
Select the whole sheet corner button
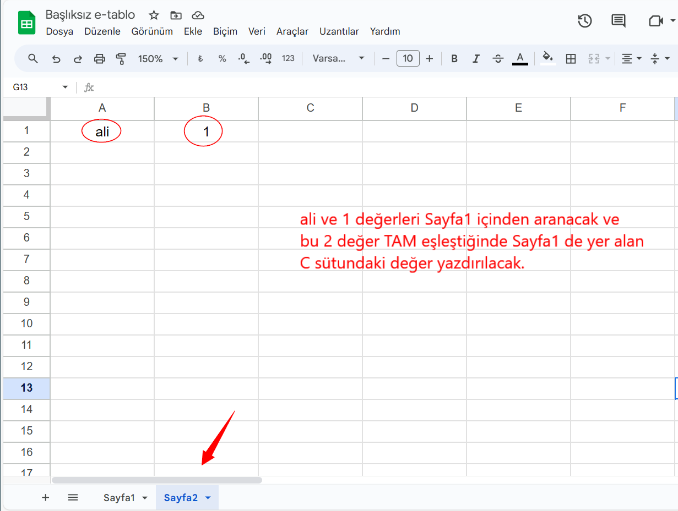click(x=26, y=108)
